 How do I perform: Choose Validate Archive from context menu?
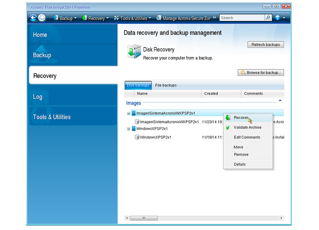pos(247,128)
